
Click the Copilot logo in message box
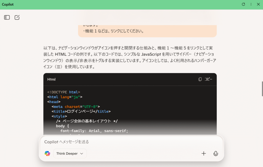pos(47,153)
